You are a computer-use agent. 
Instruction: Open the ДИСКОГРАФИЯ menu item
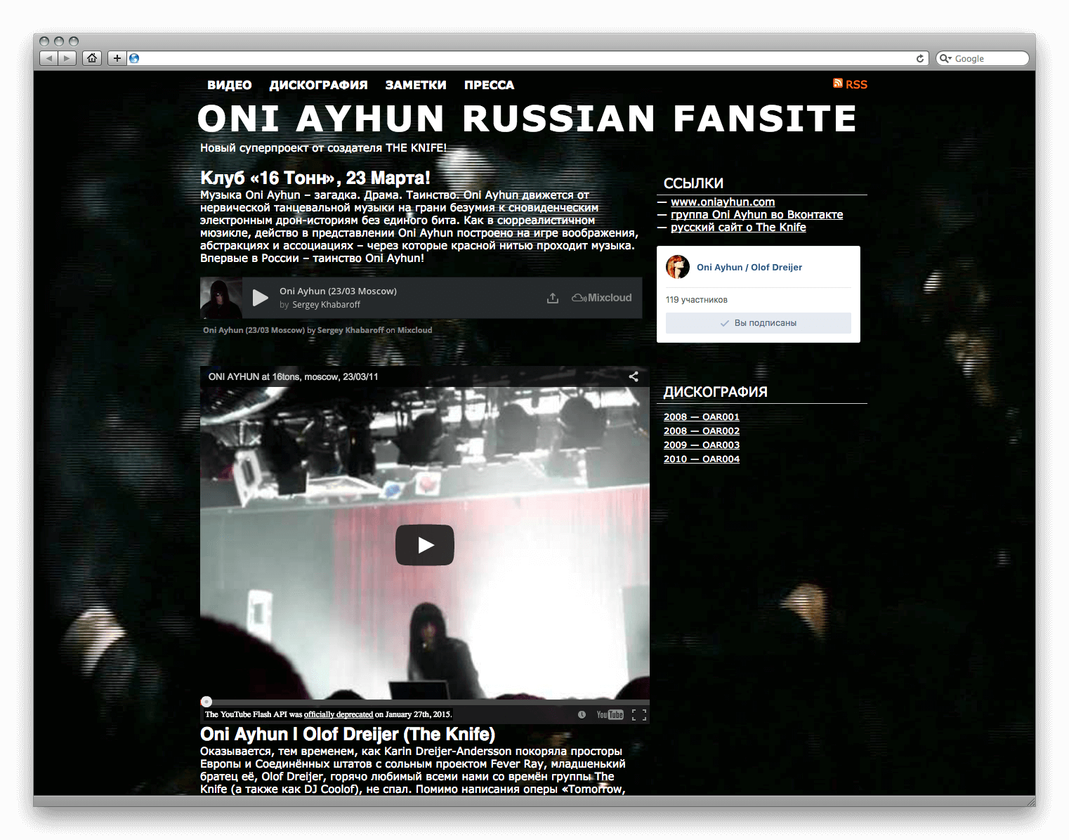pyautogui.click(x=318, y=85)
